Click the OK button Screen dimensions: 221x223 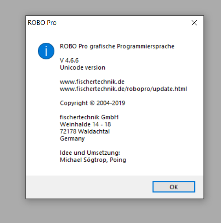click(174, 187)
